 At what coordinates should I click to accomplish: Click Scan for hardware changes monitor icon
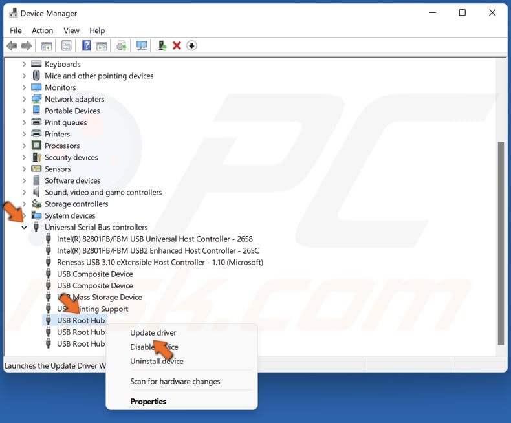click(x=142, y=46)
